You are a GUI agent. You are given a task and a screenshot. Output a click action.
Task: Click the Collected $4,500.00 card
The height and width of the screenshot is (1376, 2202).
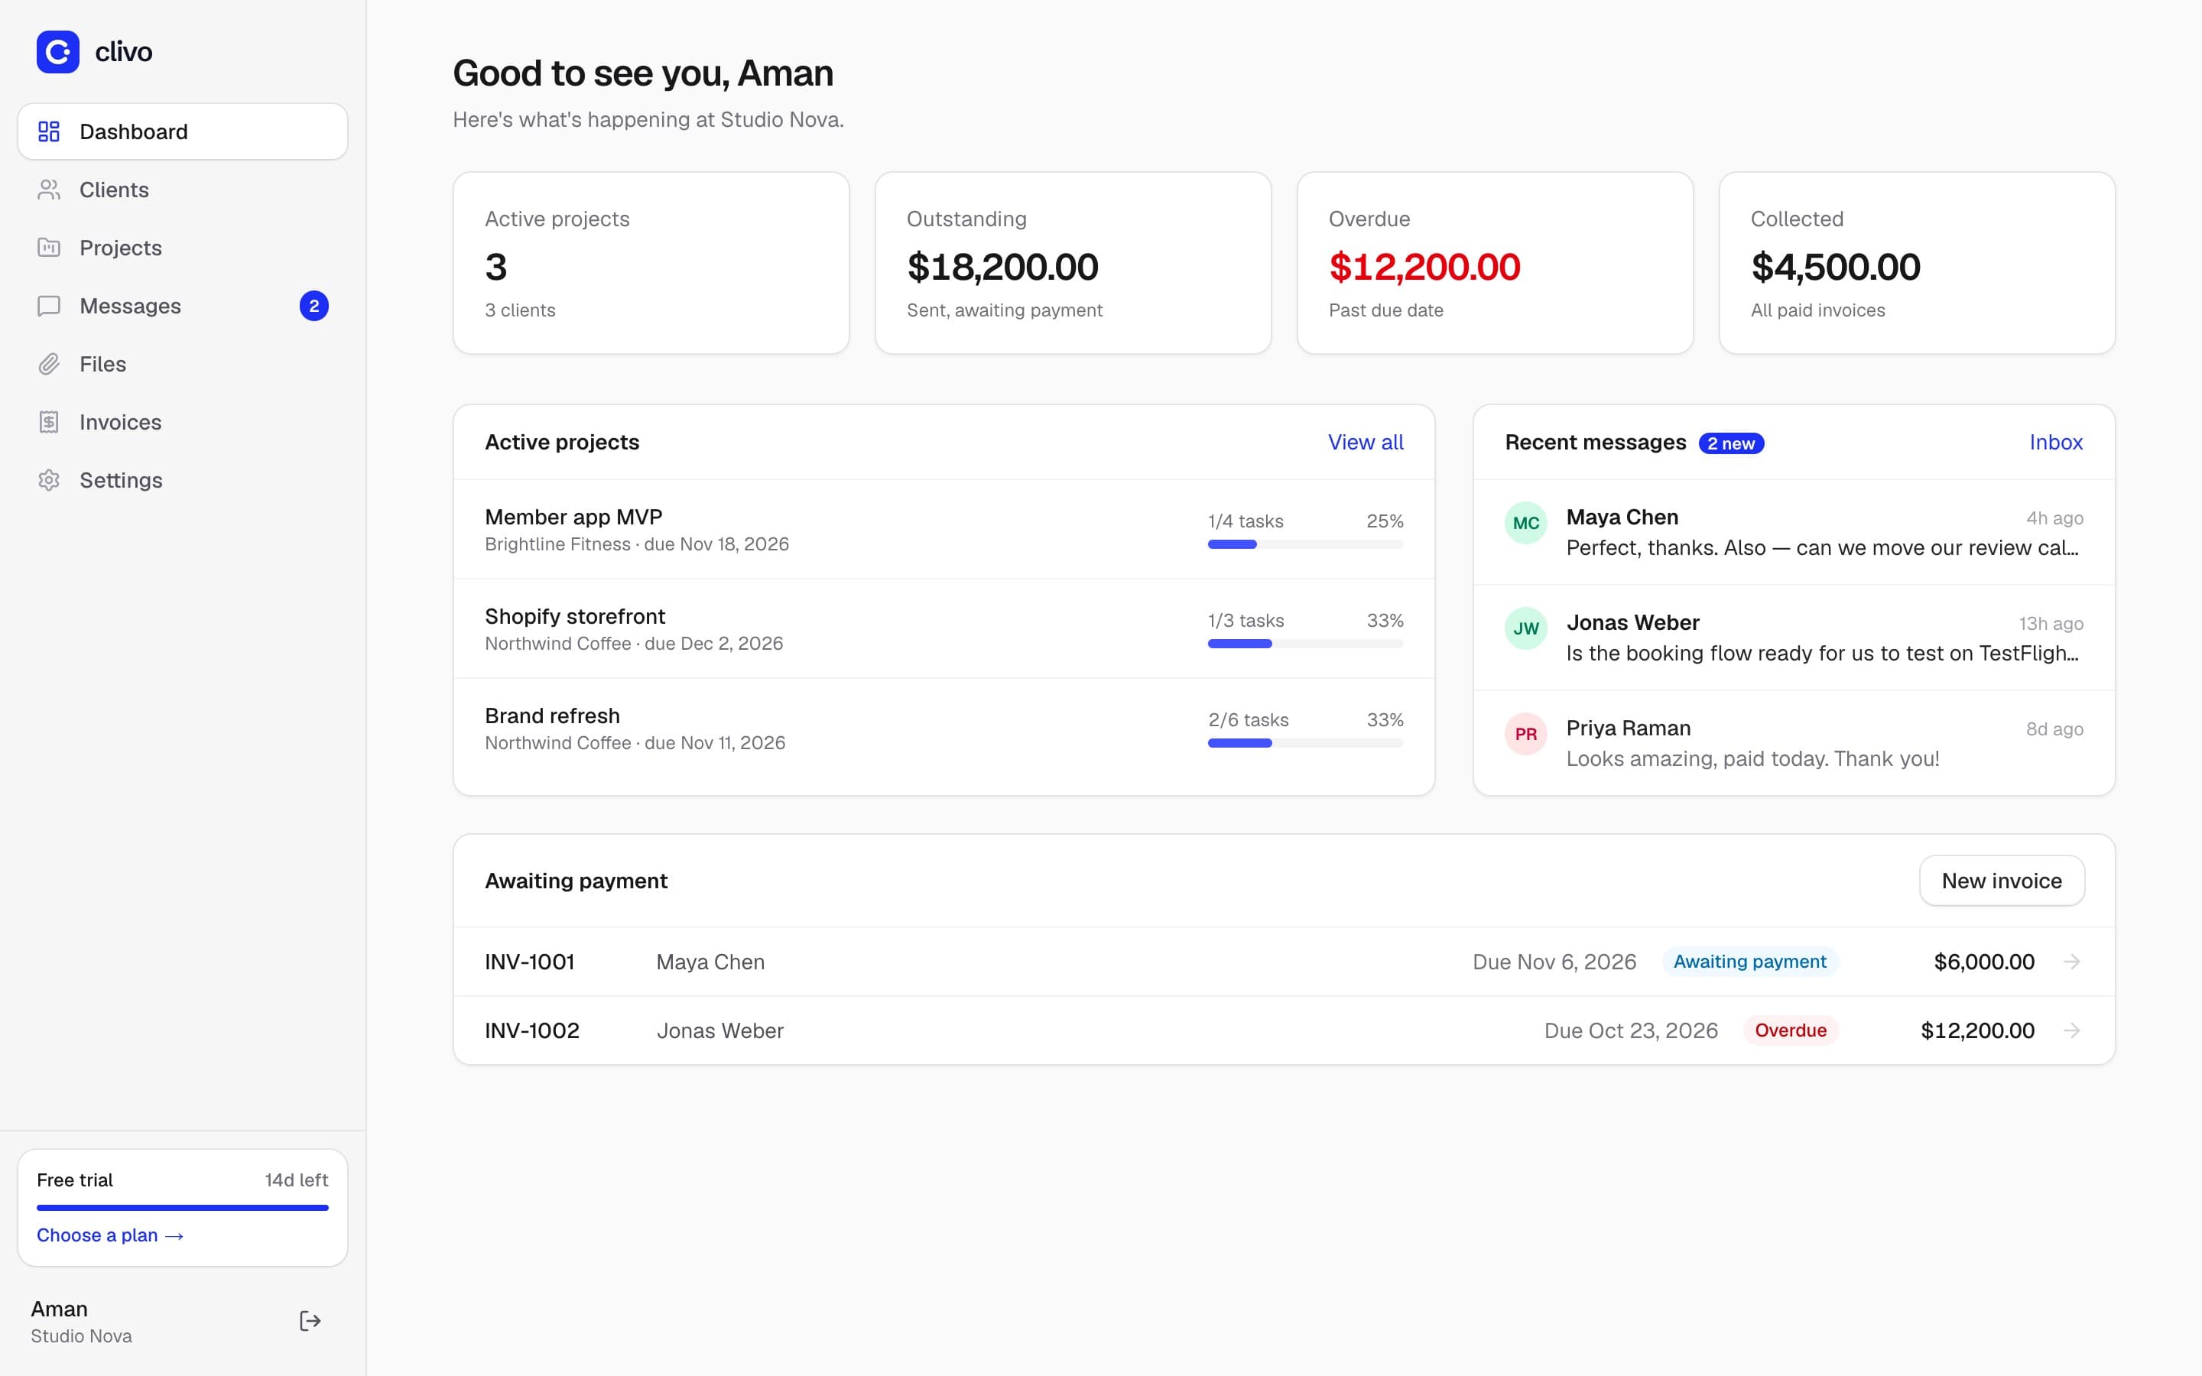pyautogui.click(x=1918, y=263)
